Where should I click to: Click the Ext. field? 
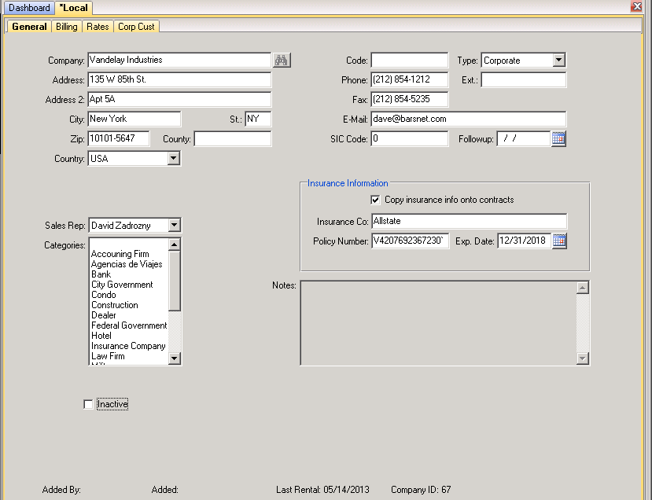[524, 79]
